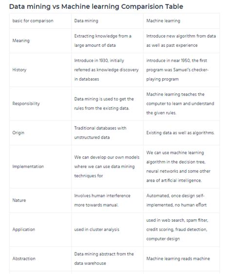Select the 'Origin' row label
This screenshot has width=231, height=274.
coord(19,133)
